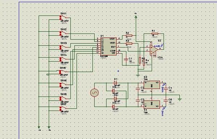Click the AC sine voltage source

(94, 93)
